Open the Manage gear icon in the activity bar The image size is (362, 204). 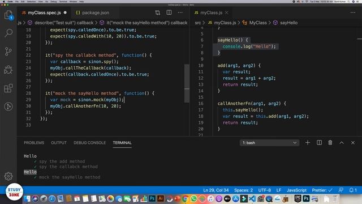click(8, 176)
